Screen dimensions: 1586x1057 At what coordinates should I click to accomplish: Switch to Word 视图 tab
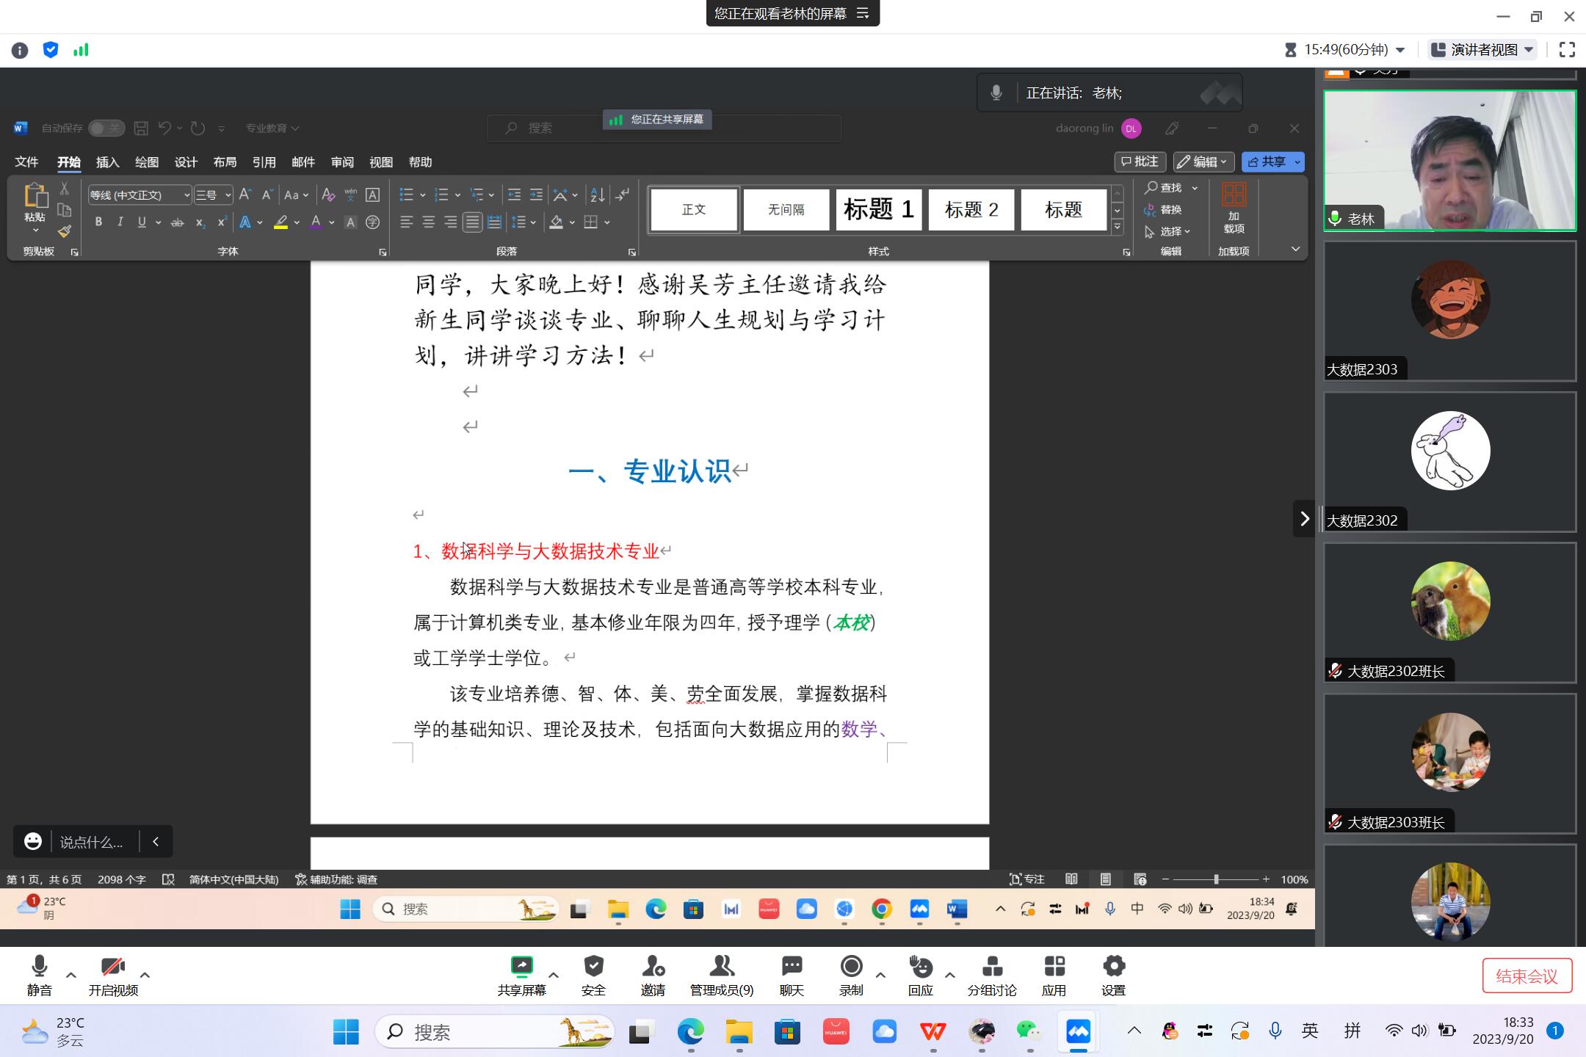(381, 162)
